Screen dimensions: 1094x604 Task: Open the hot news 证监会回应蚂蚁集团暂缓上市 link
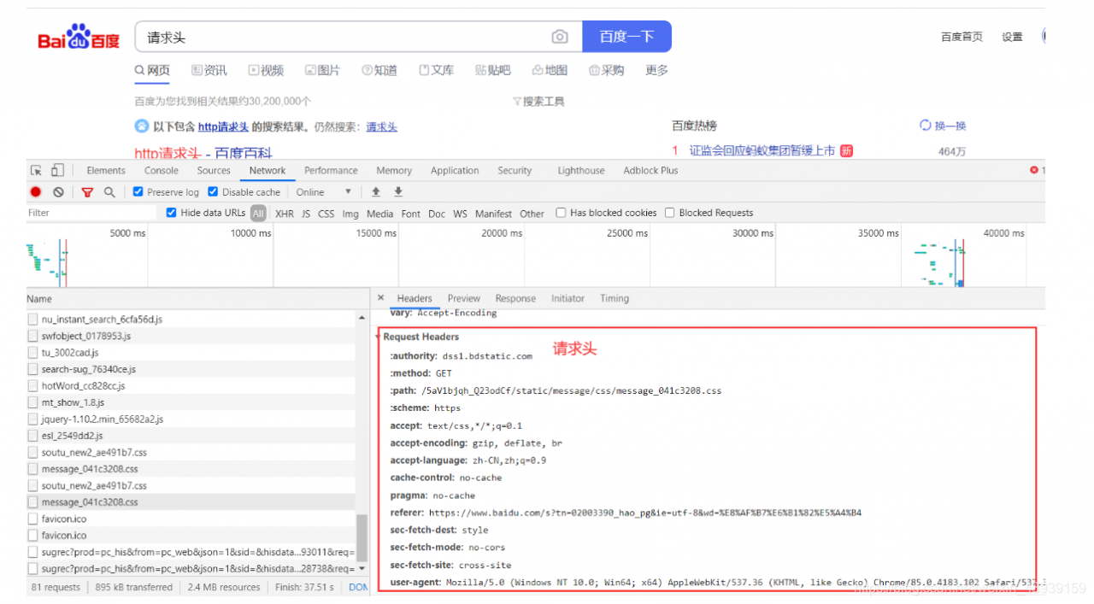click(762, 150)
